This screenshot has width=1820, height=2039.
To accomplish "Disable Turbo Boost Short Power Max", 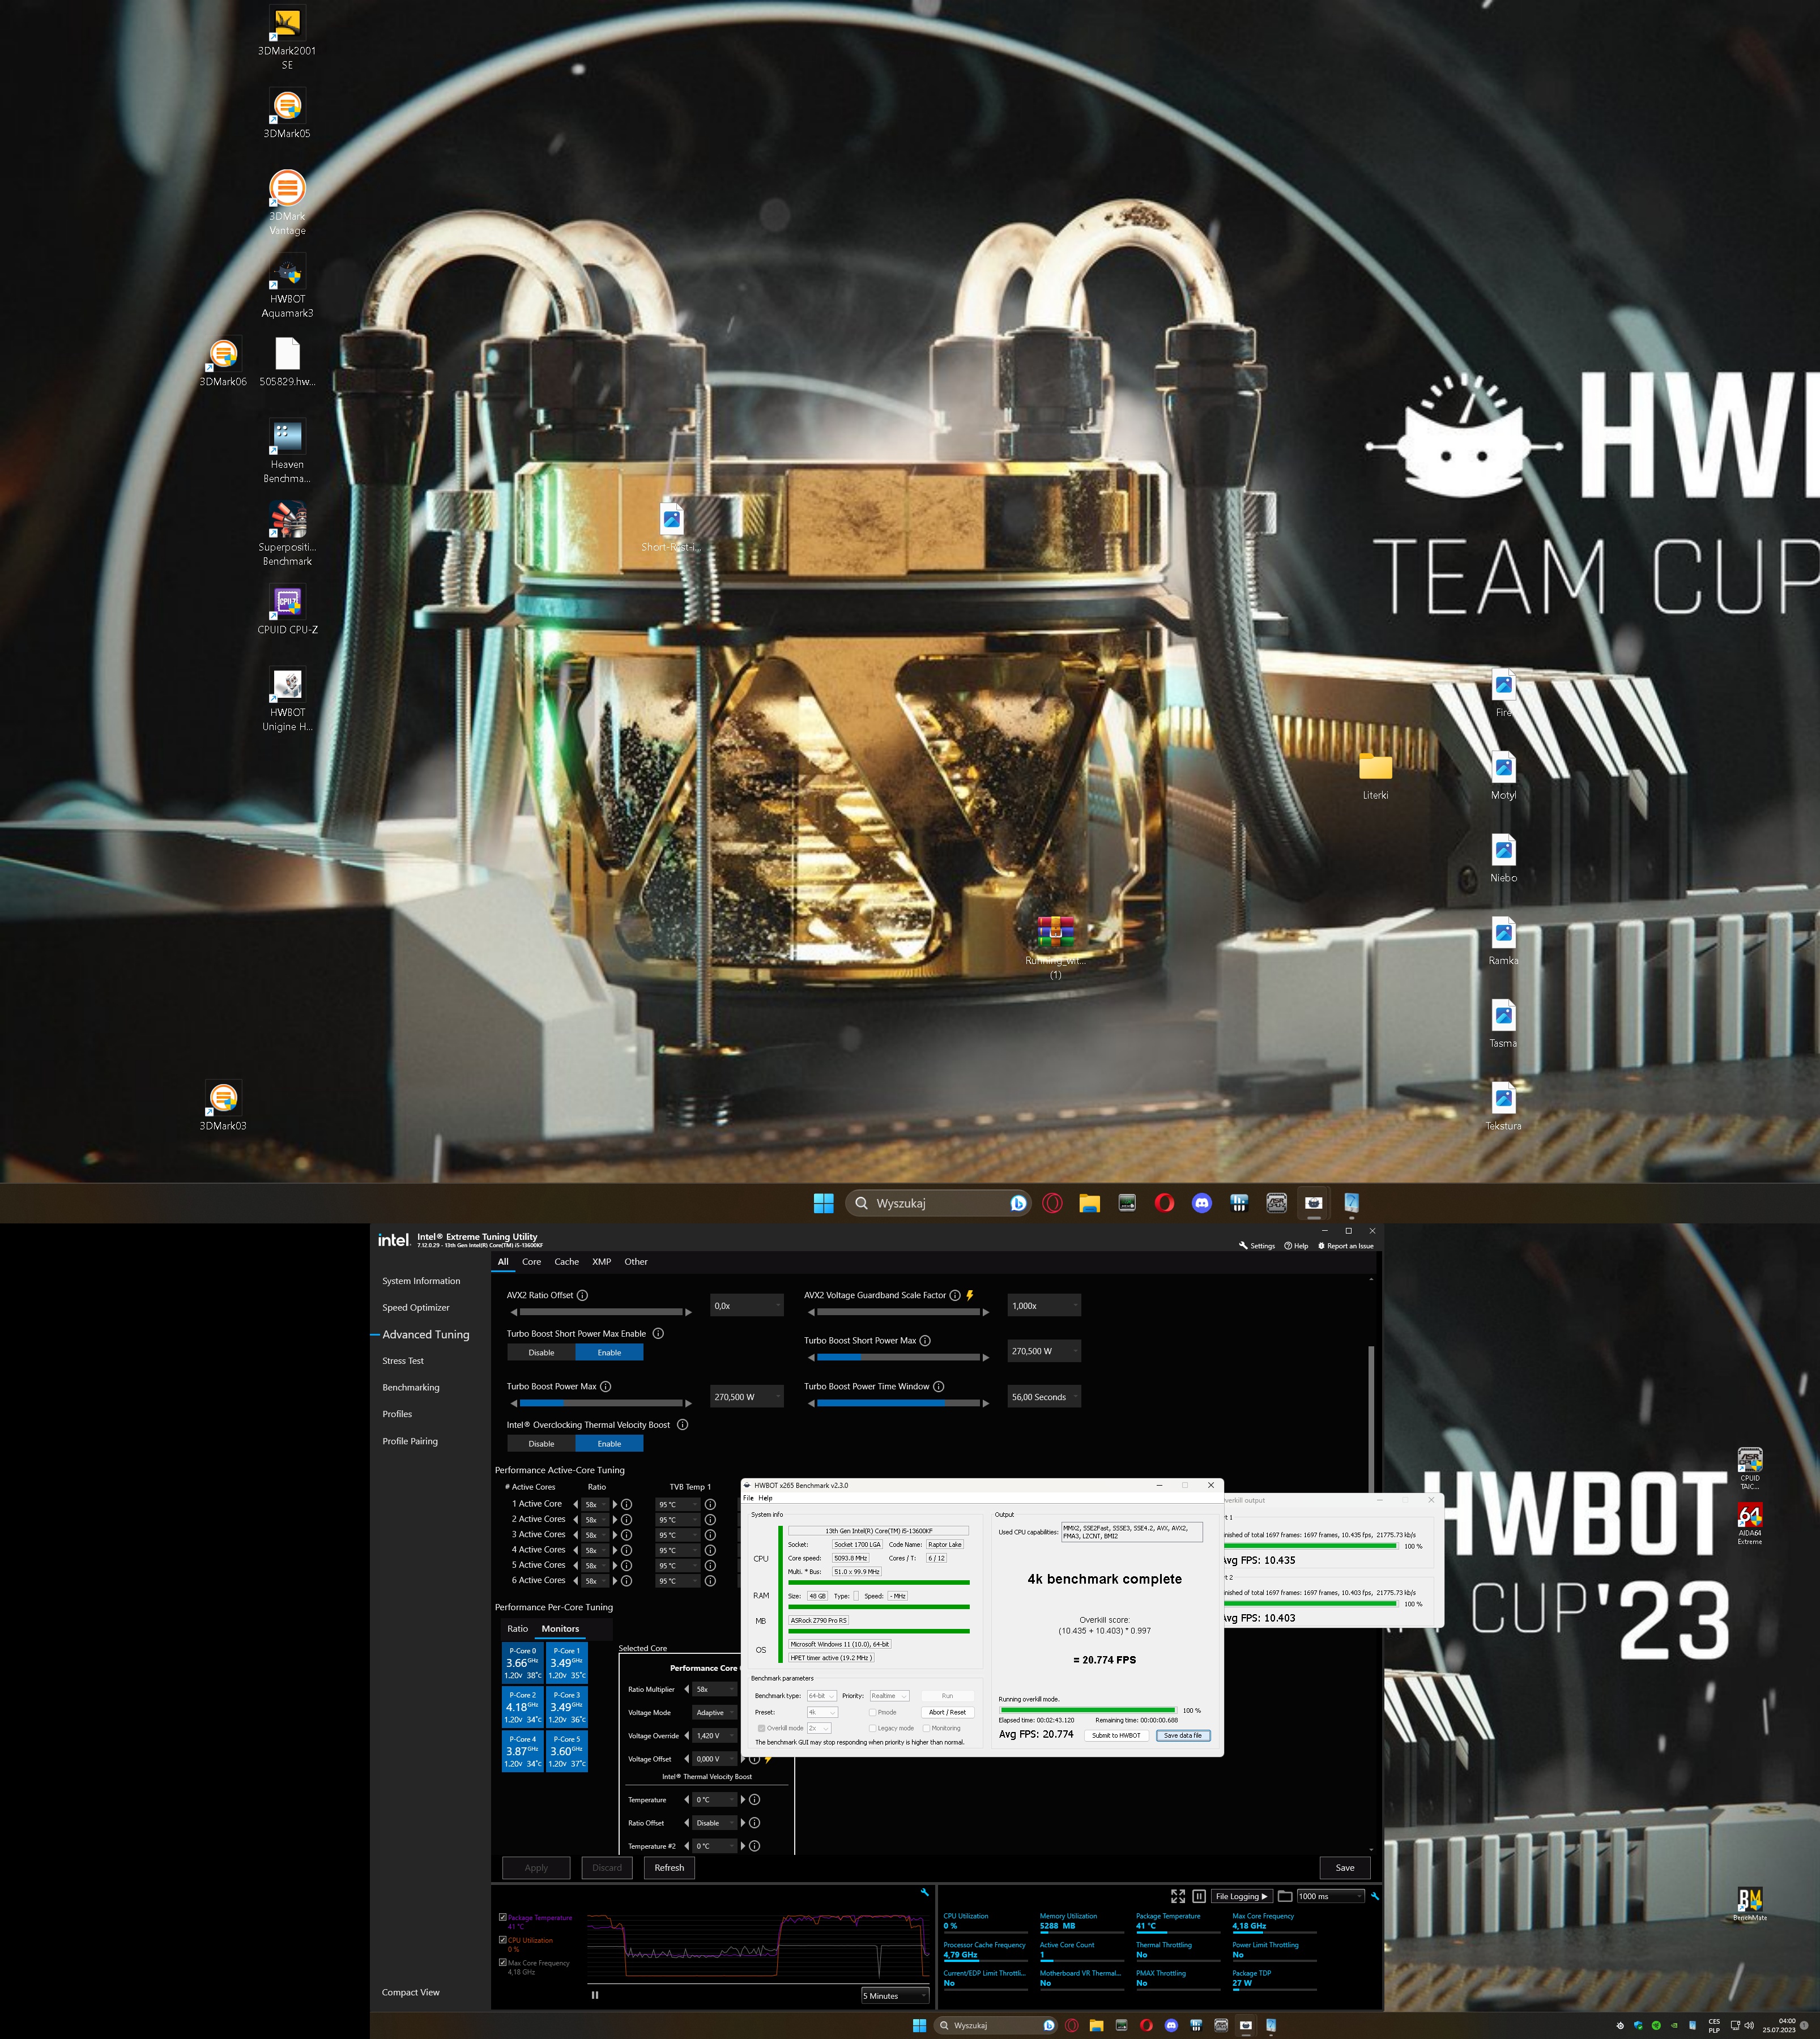I will click(x=541, y=1353).
